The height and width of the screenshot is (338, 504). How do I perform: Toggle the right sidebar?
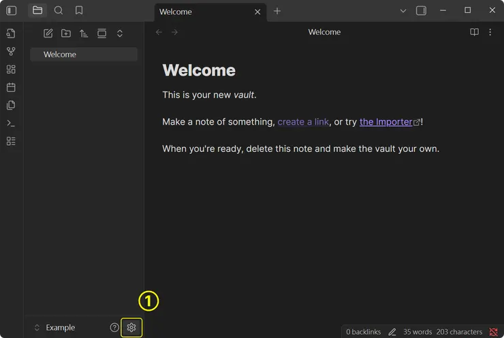coord(421,11)
